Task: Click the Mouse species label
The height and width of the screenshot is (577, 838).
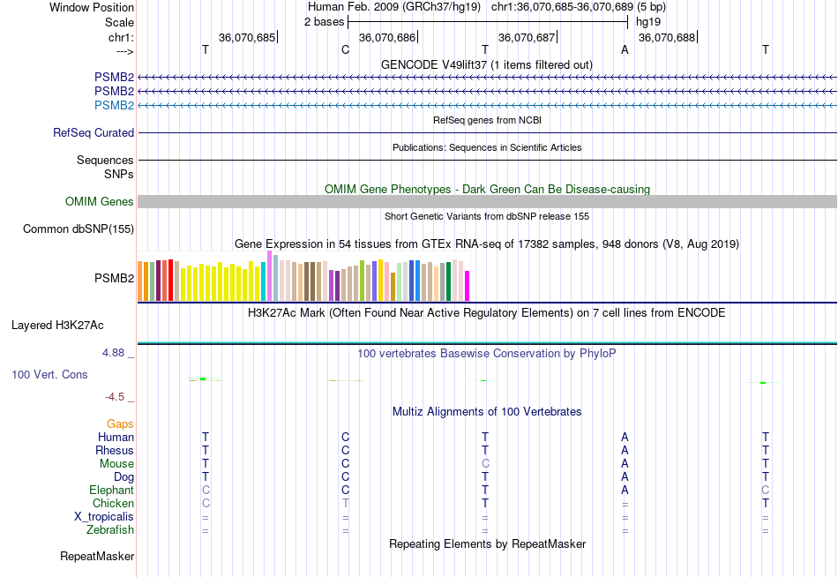Action: (x=116, y=464)
